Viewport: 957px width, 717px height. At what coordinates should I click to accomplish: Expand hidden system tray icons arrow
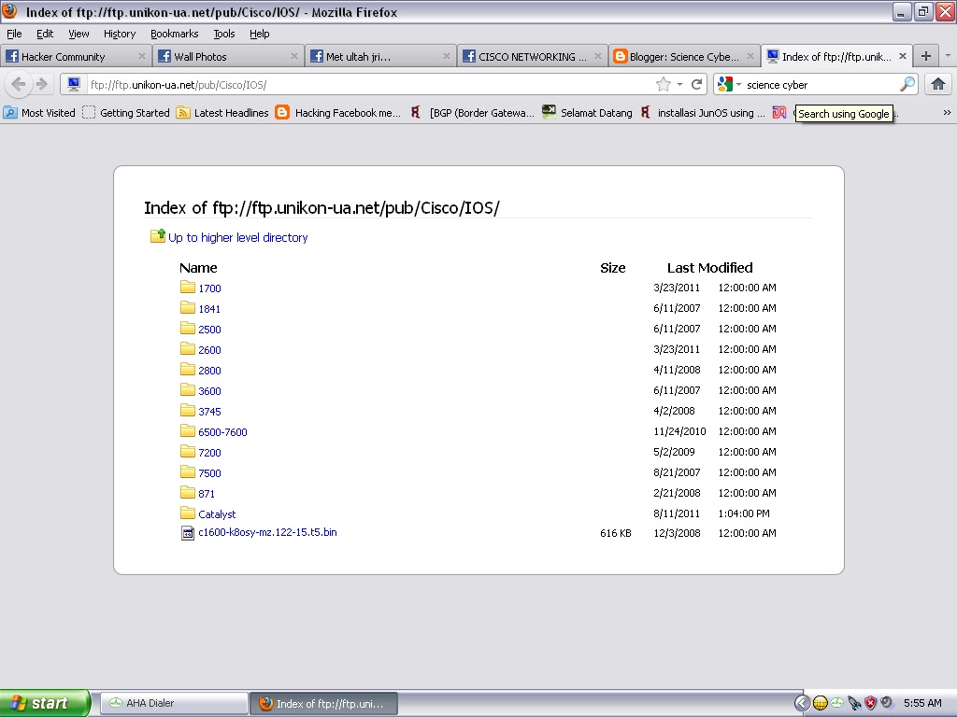pyautogui.click(x=801, y=703)
